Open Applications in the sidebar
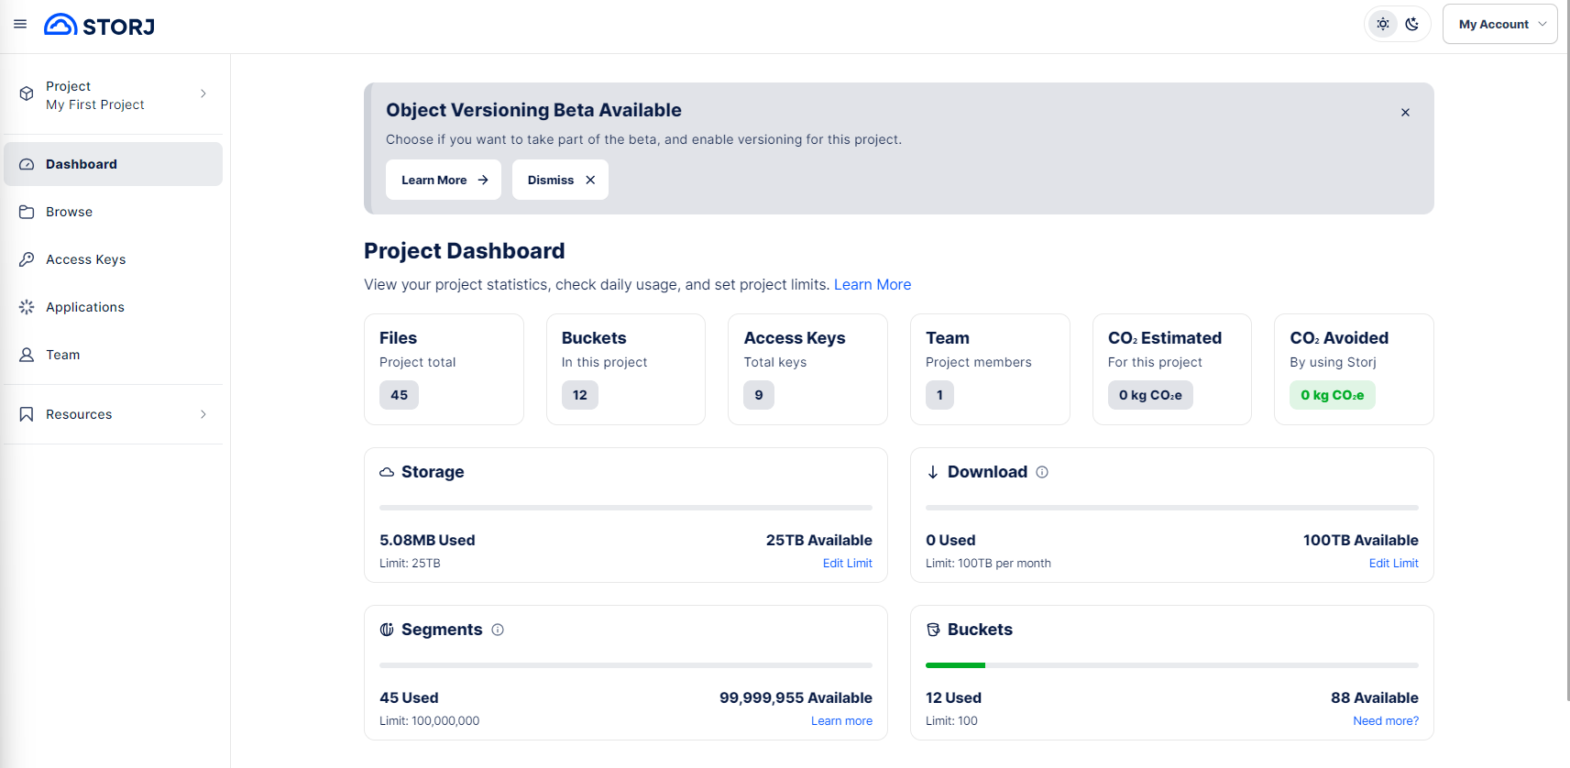The image size is (1570, 768). click(84, 307)
